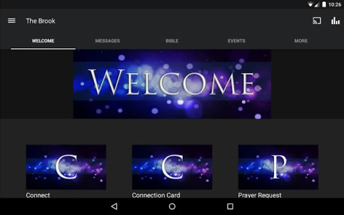The image size is (344, 215).
Task: Open recent apps with the square button
Action: (x=230, y=206)
